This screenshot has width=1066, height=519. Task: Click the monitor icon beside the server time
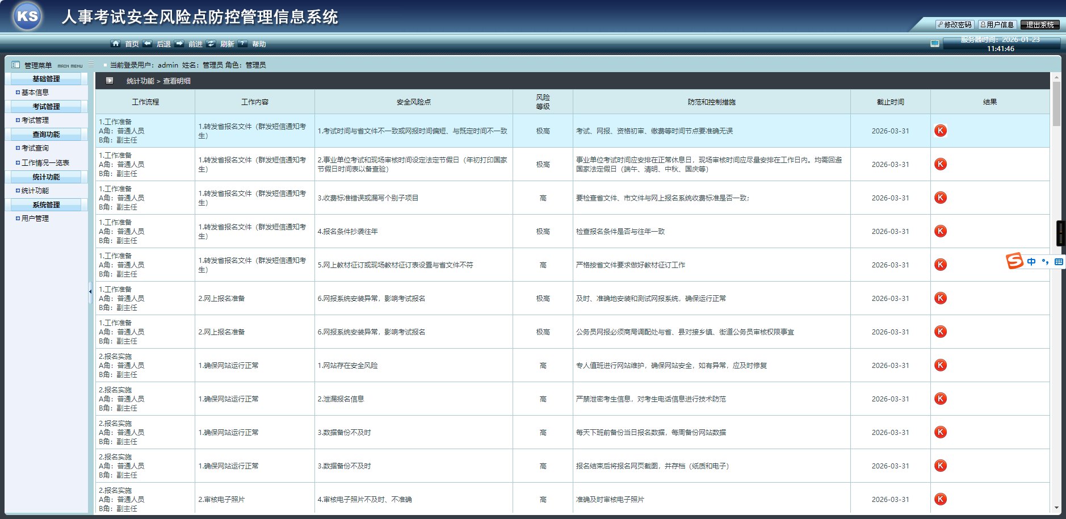(x=934, y=42)
